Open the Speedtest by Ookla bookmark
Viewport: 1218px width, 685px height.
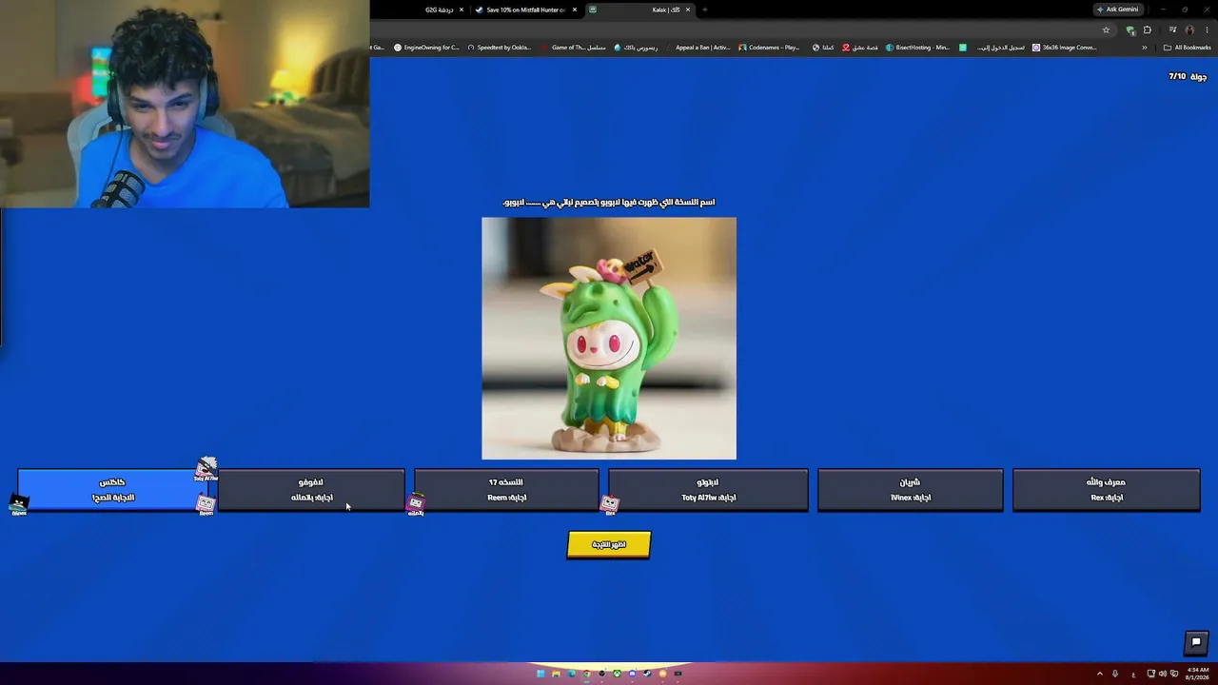pos(499,48)
